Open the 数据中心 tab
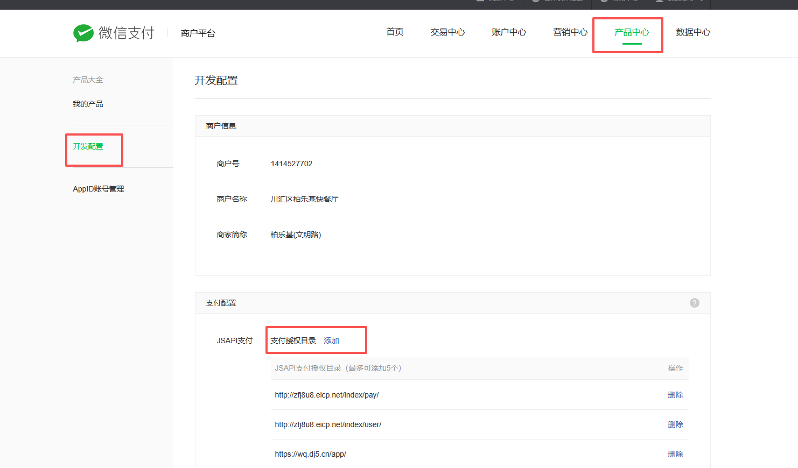798x468 pixels. point(693,32)
